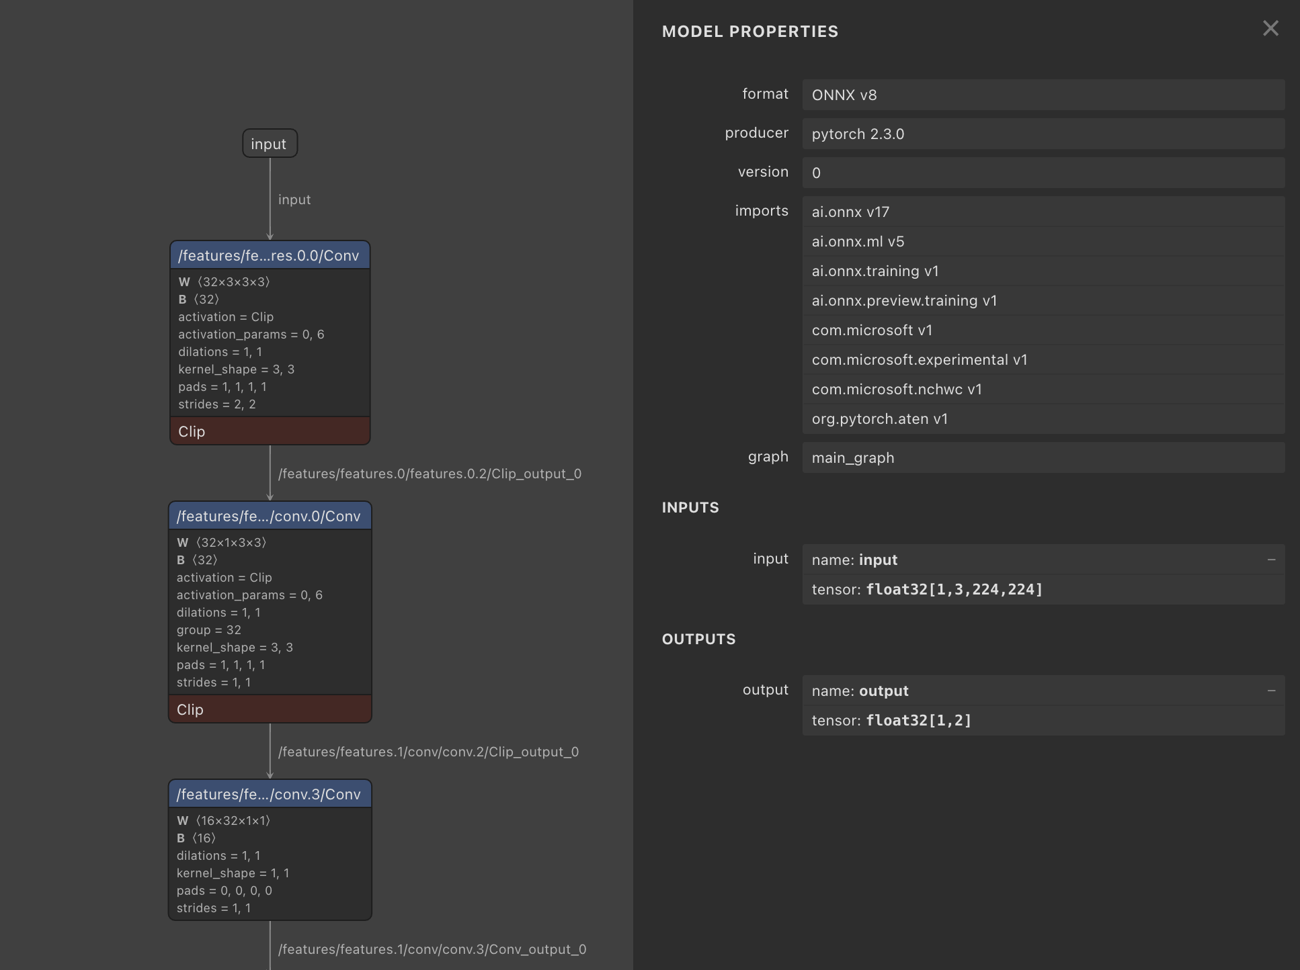The height and width of the screenshot is (970, 1300).
Task: Click the format field showing ONNX v8
Action: click(1043, 95)
